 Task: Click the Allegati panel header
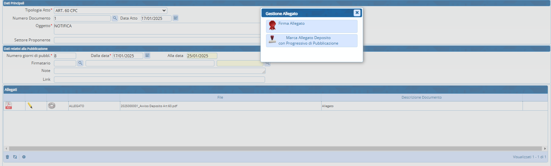[275, 90]
